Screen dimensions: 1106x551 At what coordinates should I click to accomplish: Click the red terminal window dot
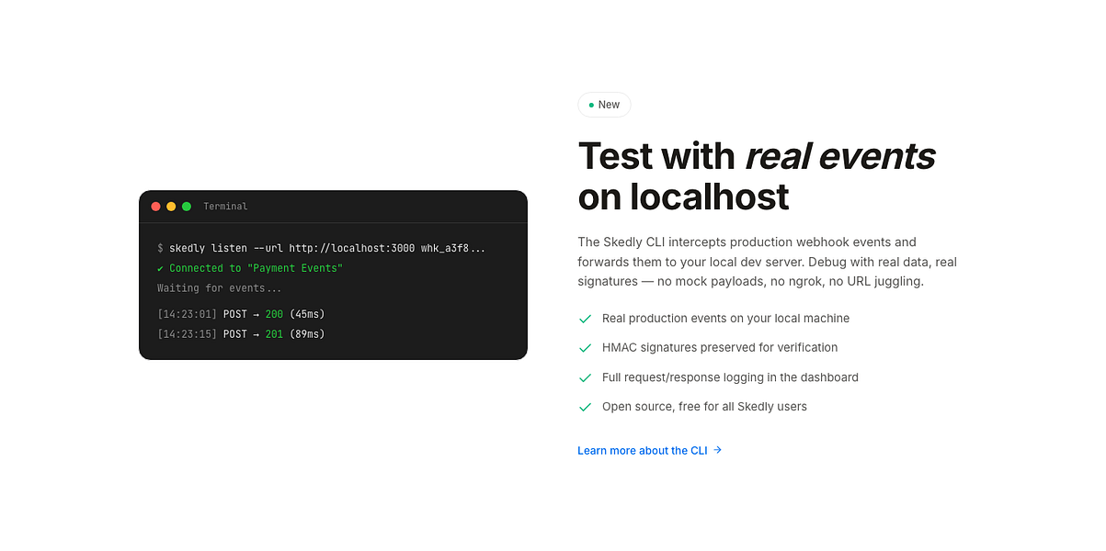tap(155, 207)
